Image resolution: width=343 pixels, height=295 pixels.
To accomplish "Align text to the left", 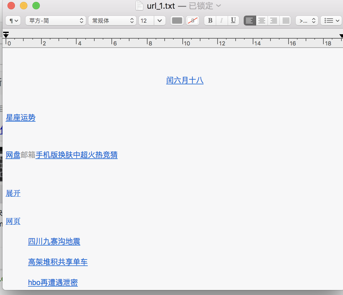I will [250, 21].
